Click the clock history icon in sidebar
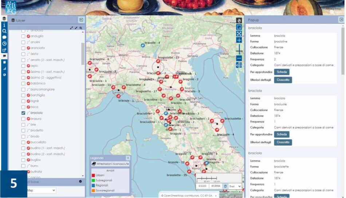 point(4,44)
